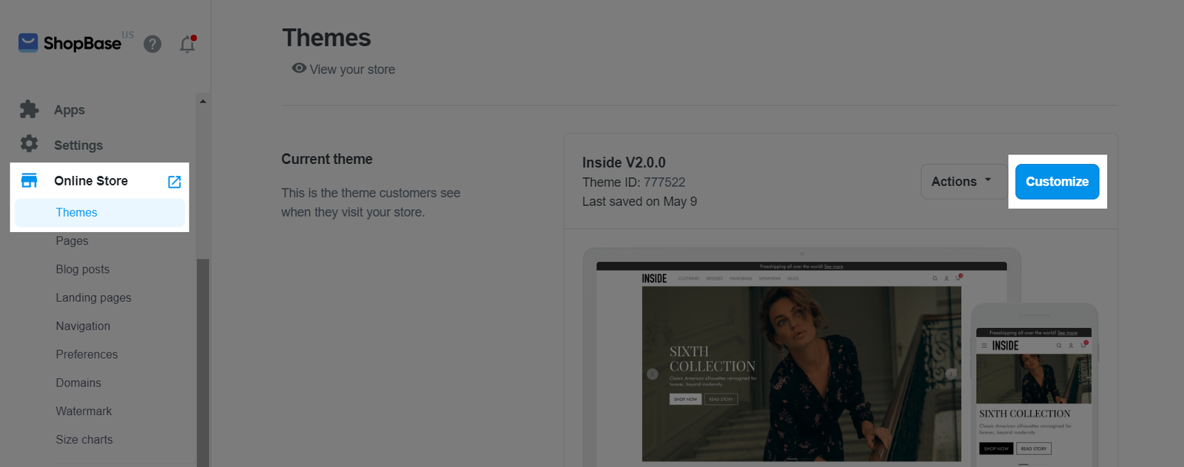Open Pages from the sidebar
The image size is (1184, 467).
click(72, 241)
